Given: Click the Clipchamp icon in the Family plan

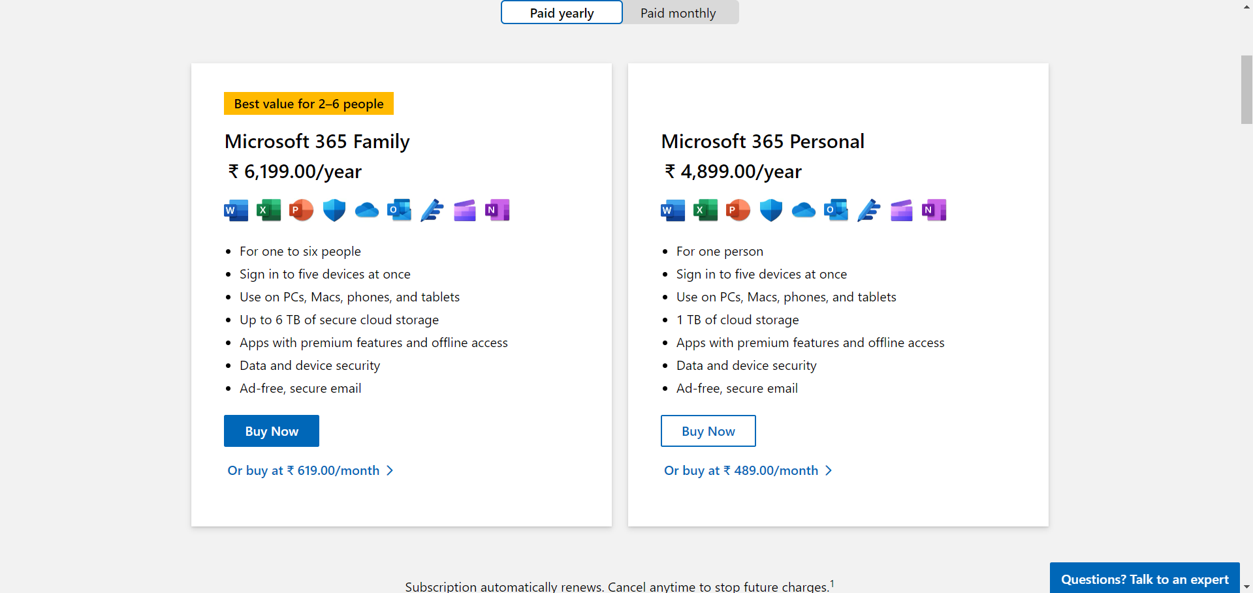Looking at the screenshot, I should [x=465, y=210].
